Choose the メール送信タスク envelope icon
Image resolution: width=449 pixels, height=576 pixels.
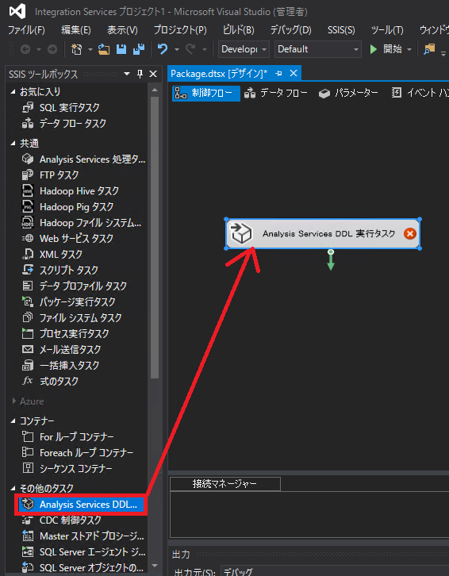click(x=28, y=349)
